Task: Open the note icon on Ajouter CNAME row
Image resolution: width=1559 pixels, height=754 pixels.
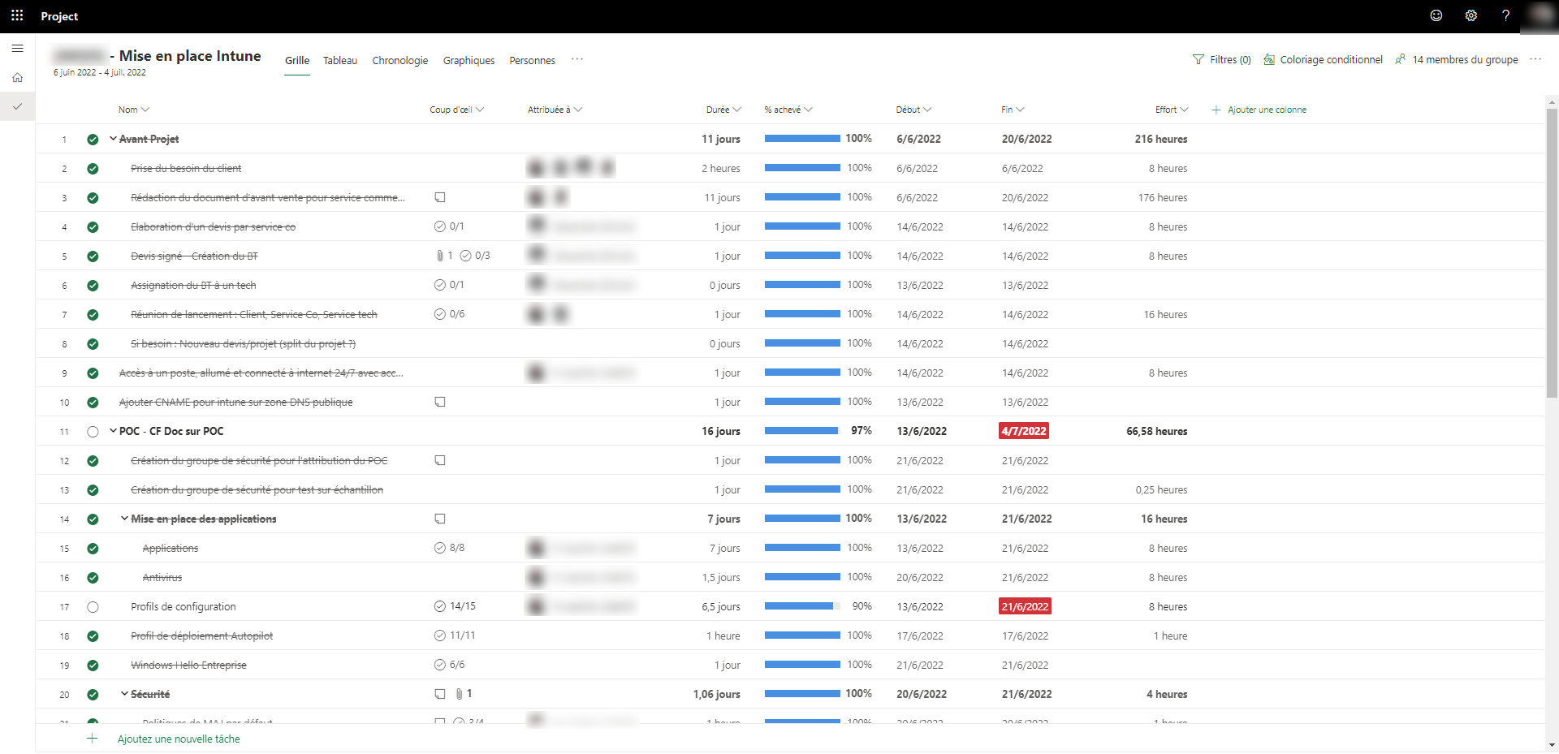Action: 440,402
